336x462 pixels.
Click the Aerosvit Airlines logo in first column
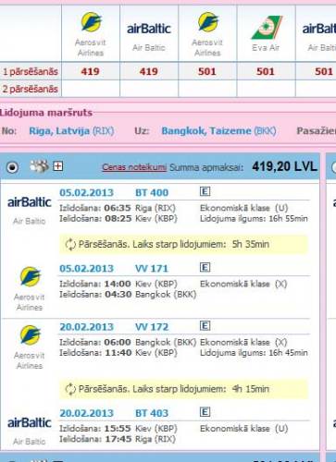coord(91,22)
